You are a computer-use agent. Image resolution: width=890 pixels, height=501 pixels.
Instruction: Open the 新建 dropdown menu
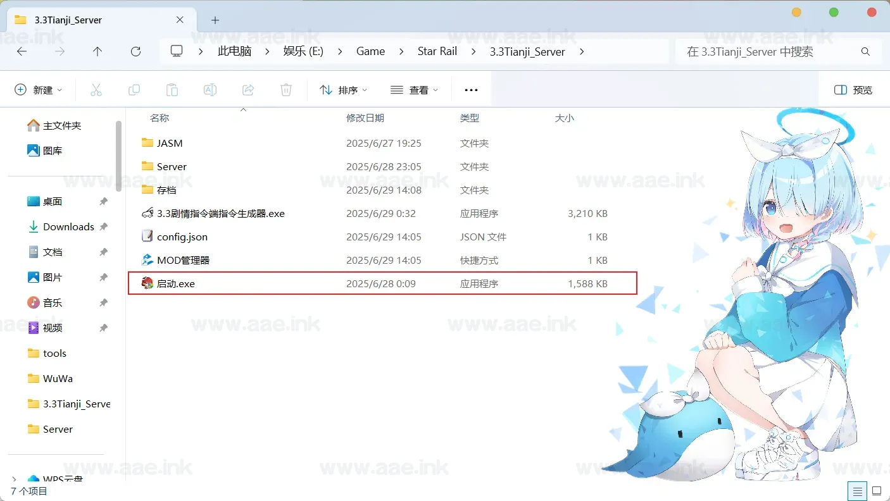(39, 90)
